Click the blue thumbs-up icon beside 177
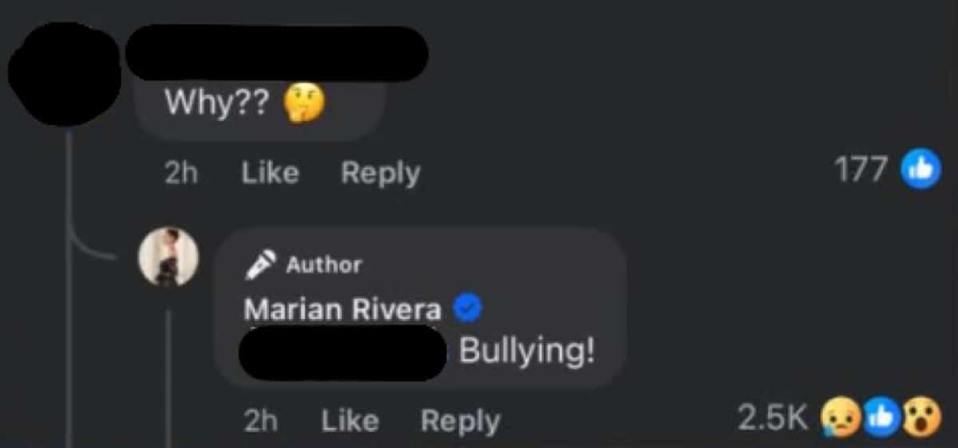958x448 pixels. tap(920, 171)
